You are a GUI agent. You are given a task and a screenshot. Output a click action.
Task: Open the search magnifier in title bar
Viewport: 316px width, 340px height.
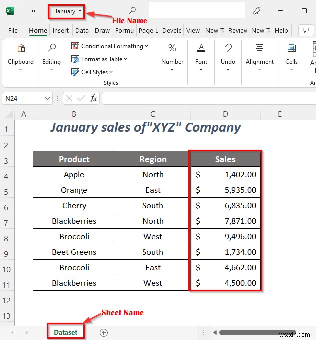pos(132,10)
